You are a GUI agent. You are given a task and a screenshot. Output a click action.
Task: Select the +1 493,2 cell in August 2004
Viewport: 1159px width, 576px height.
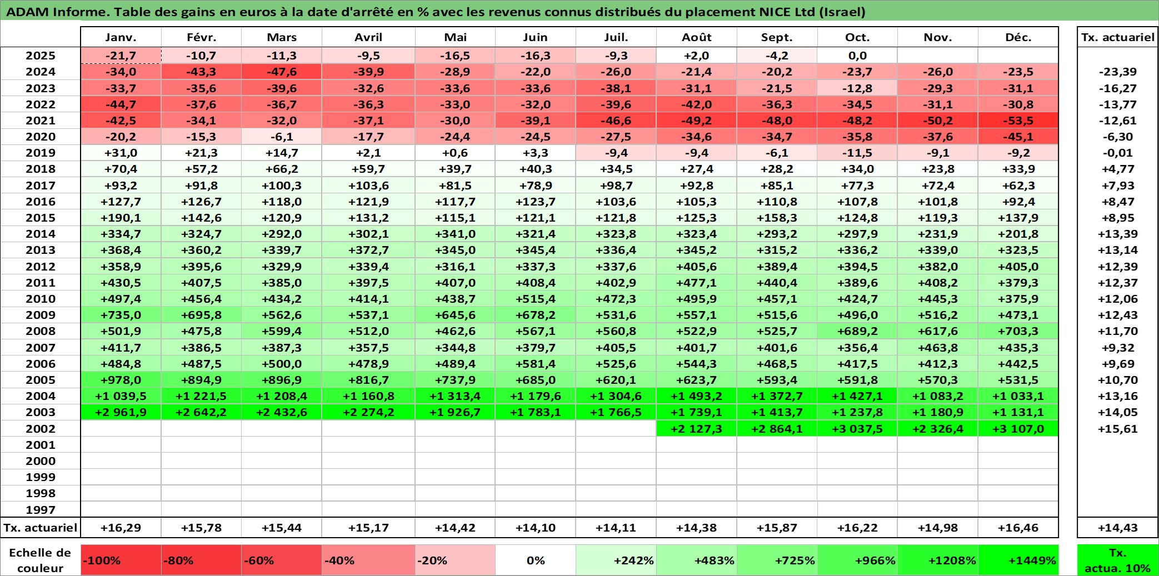pos(697,396)
